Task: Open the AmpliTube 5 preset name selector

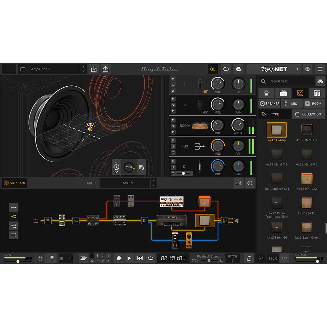Action: click(54, 69)
